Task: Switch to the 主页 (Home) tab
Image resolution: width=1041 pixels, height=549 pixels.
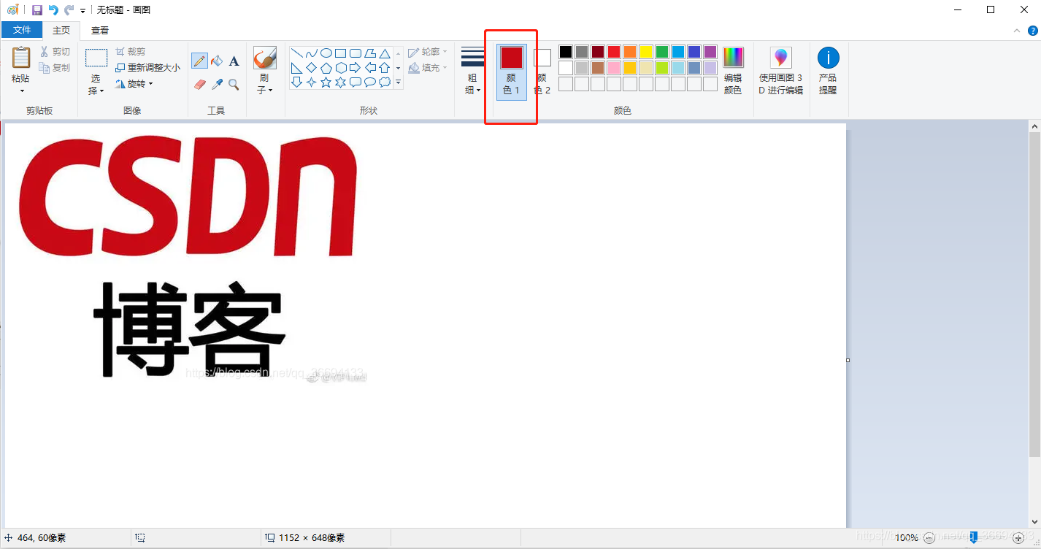Action: click(61, 30)
